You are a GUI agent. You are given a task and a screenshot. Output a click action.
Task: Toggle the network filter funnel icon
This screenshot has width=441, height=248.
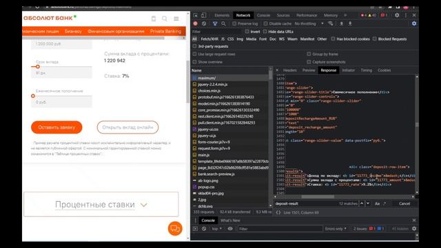tap(215, 23)
